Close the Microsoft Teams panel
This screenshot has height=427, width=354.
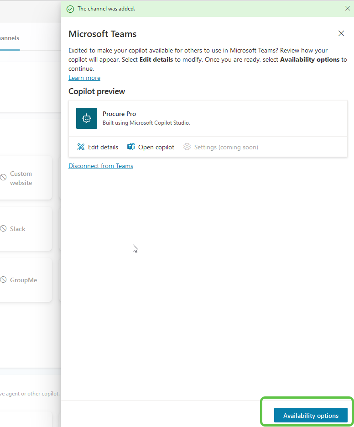[341, 33]
